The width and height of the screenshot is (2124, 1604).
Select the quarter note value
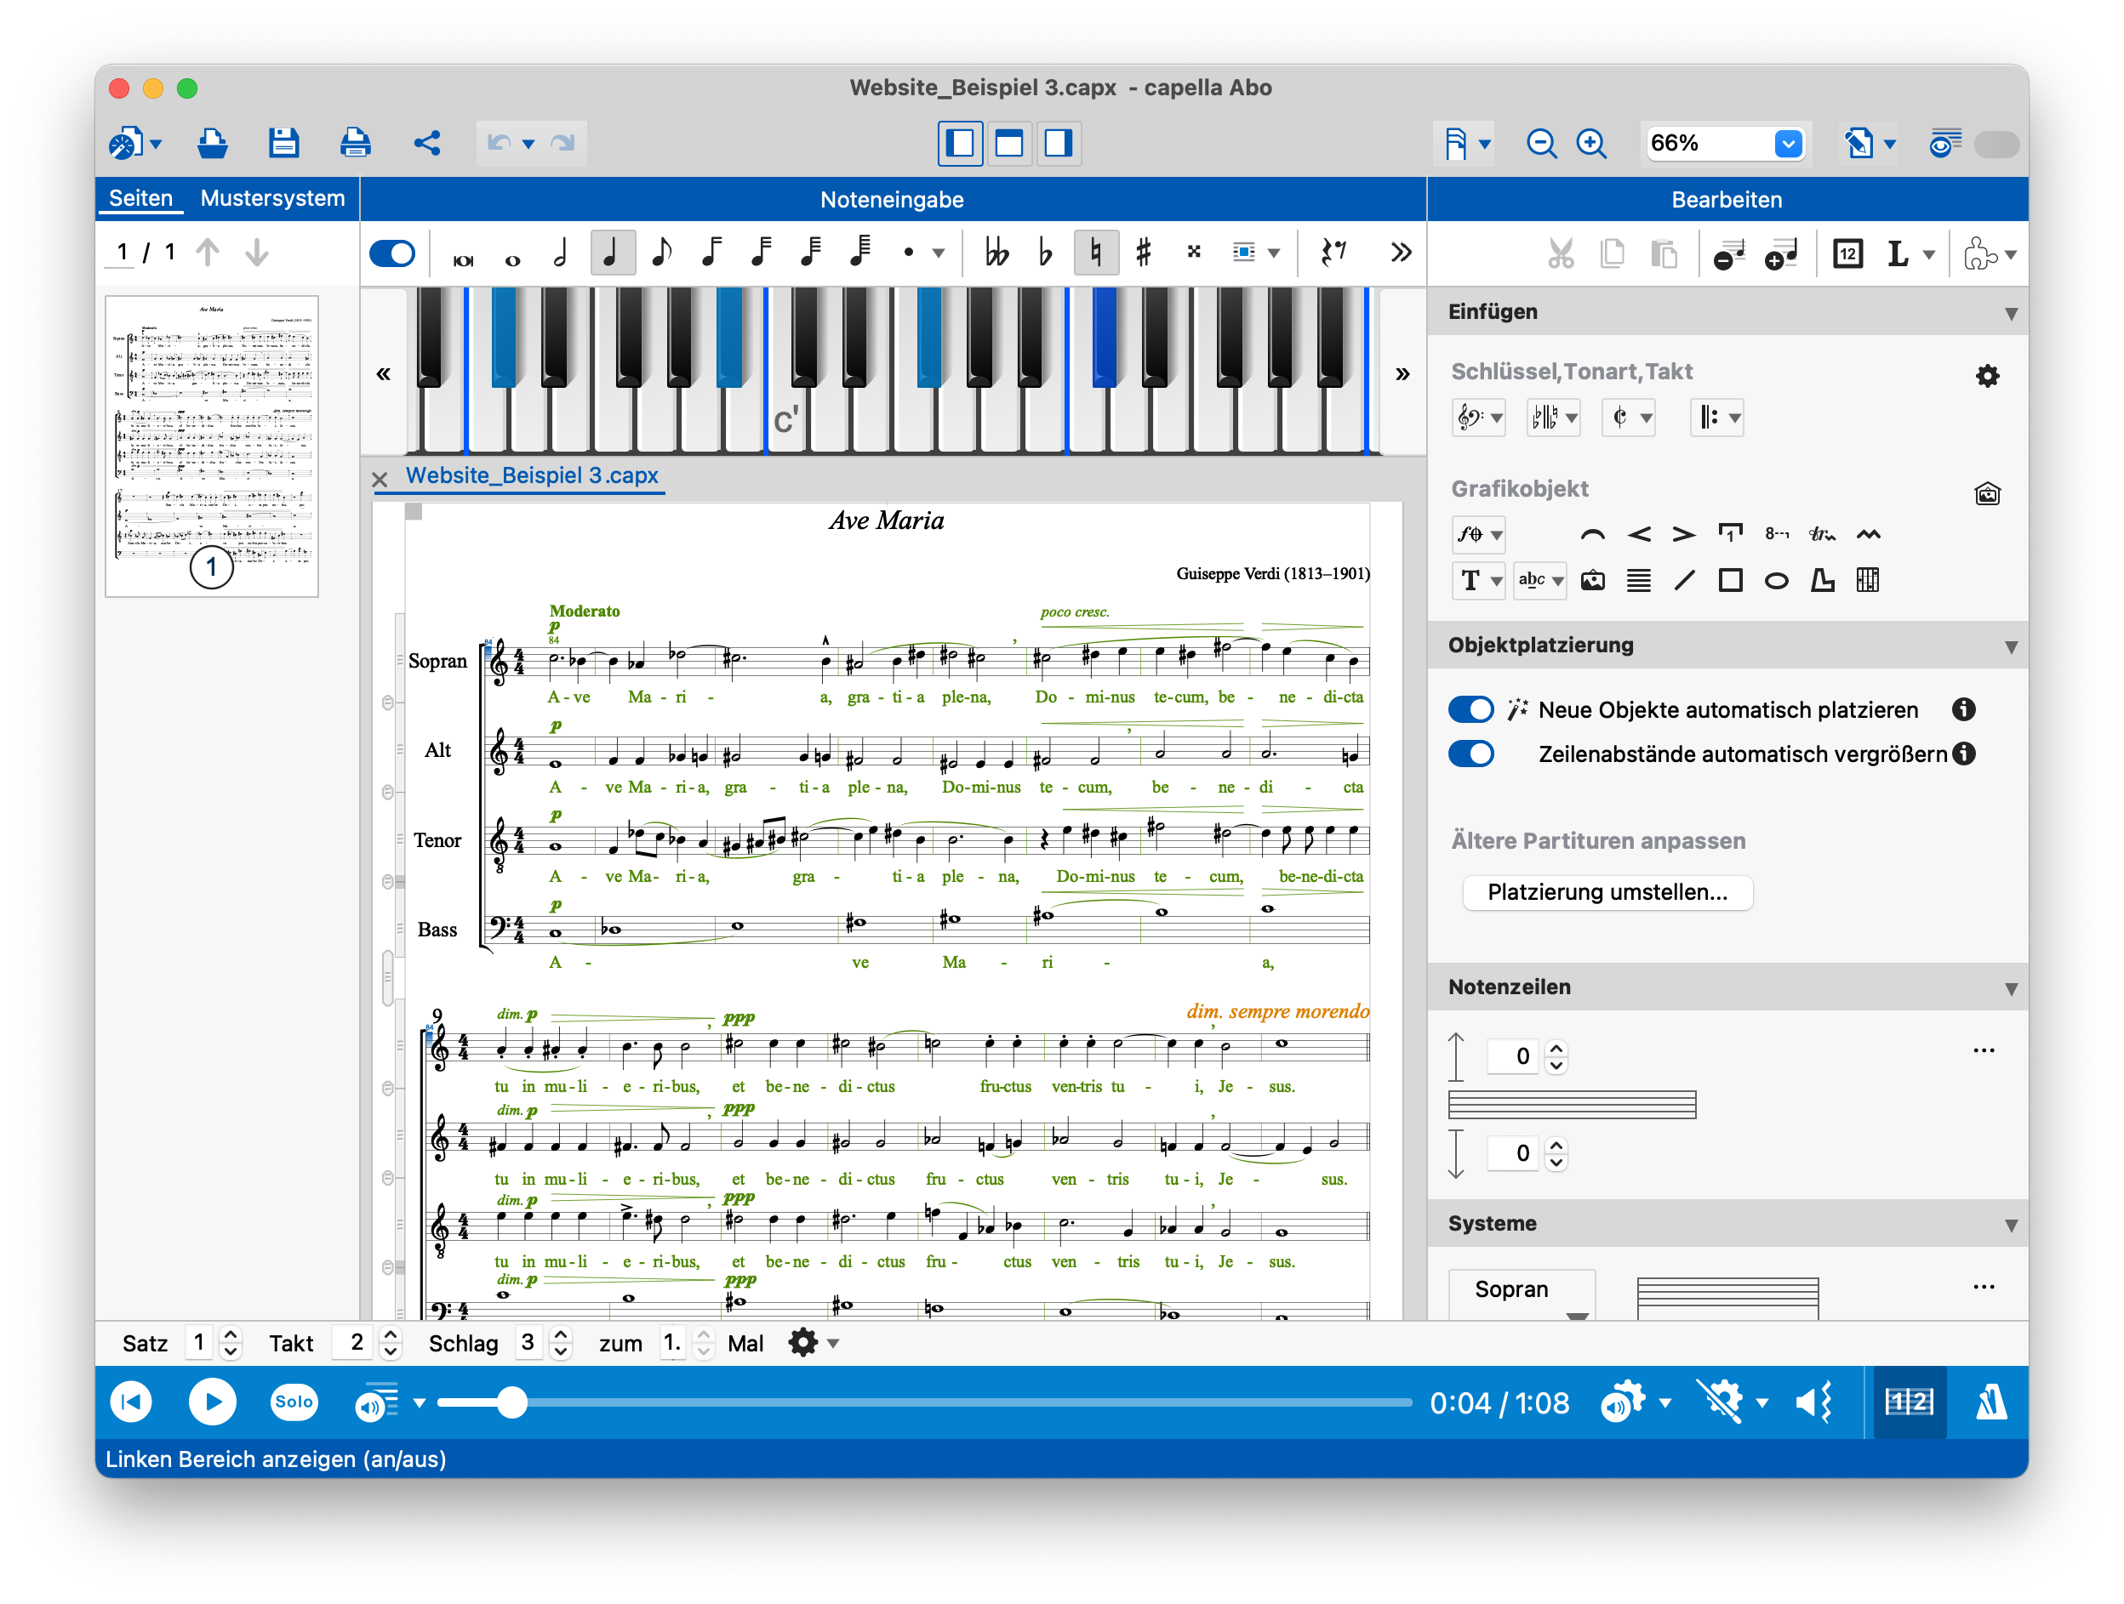pyautogui.click(x=611, y=253)
